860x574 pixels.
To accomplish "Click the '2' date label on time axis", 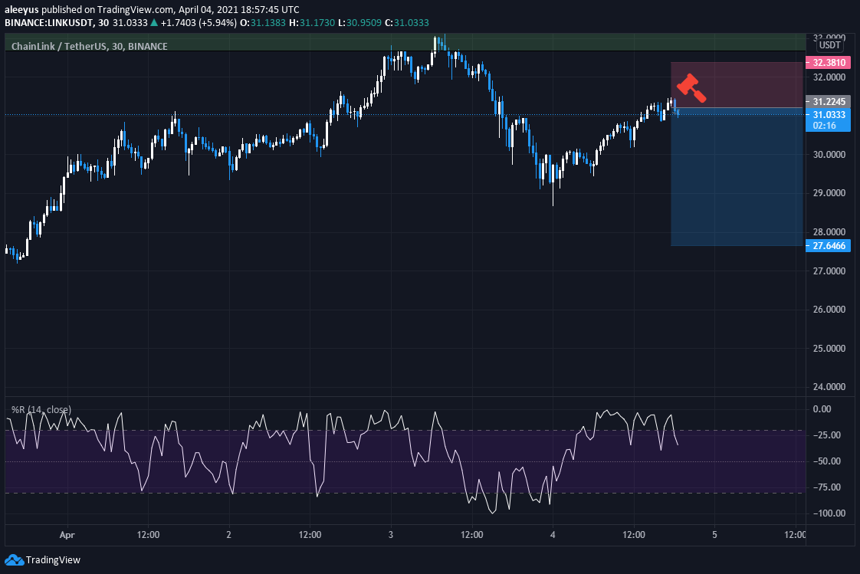I will click(228, 534).
